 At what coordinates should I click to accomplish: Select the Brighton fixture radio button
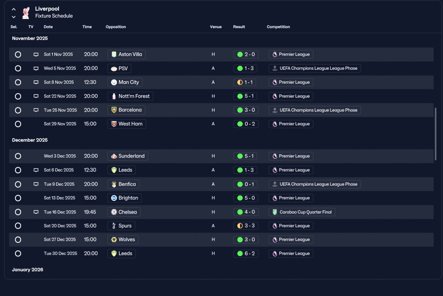pos(18,198)
